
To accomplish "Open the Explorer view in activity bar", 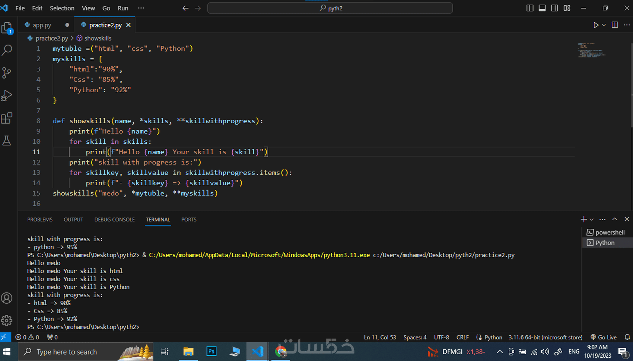I will [x=7, y=28].
